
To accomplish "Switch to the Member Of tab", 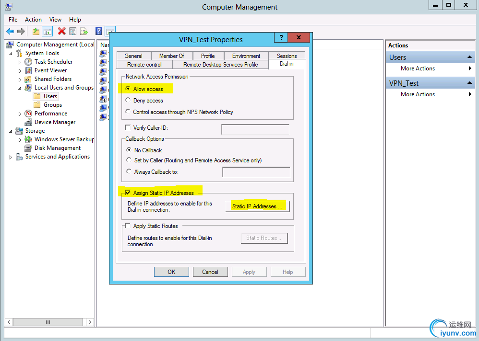I will (172, 56).
